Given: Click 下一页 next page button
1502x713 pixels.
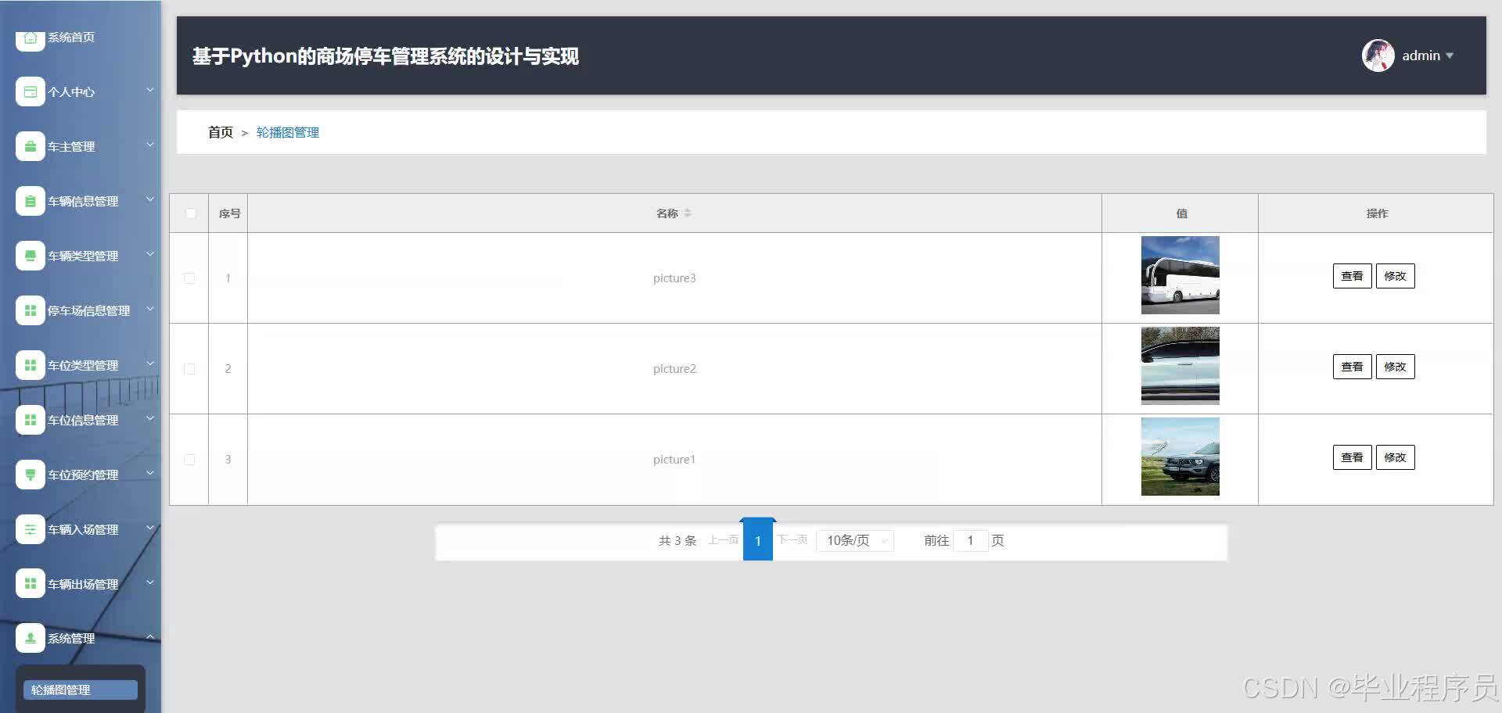Looking at the screenshot, I should (792, 539).
